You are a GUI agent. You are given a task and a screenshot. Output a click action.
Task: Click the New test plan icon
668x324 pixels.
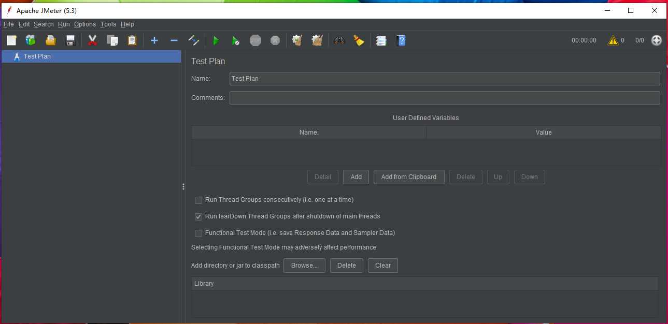click(12, 40)
